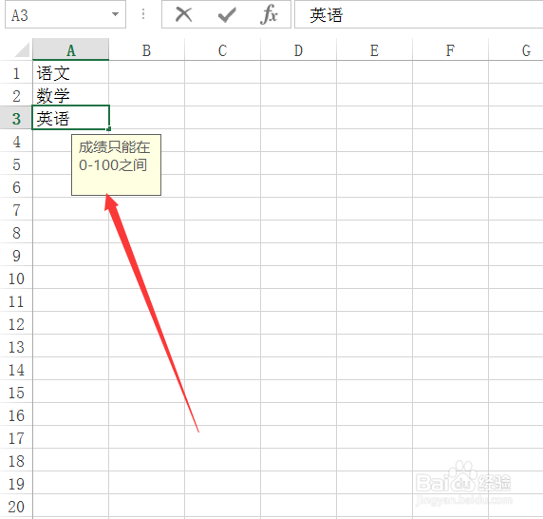Select row 9 header
Screen dimensions: 543x519
(x=16, y=255)
